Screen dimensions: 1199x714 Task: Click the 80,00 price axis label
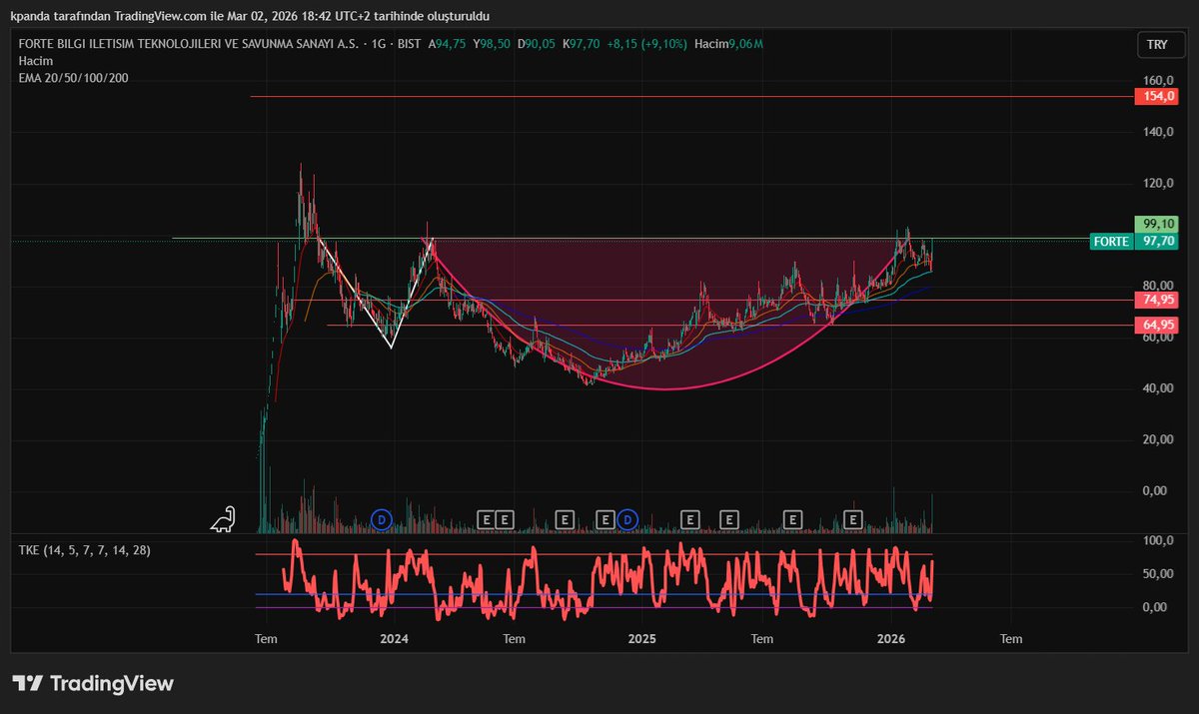click(x=1158, y=286)
